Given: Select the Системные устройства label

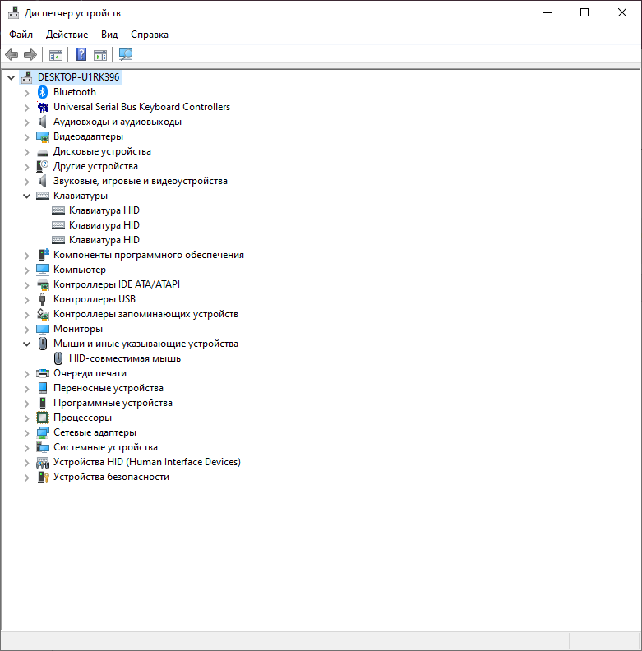Looking at the screenshot, I should pos(105,447).
